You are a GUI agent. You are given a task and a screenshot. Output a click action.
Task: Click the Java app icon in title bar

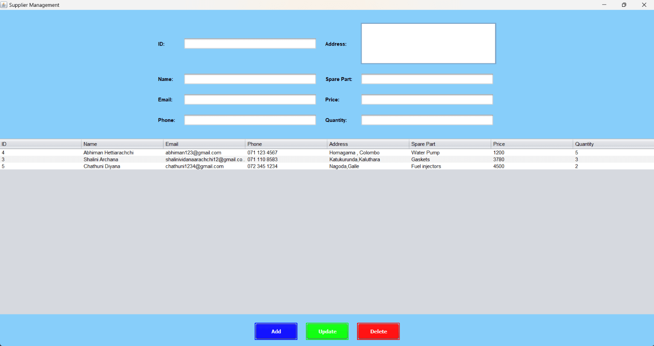click(x=5, y=5)
